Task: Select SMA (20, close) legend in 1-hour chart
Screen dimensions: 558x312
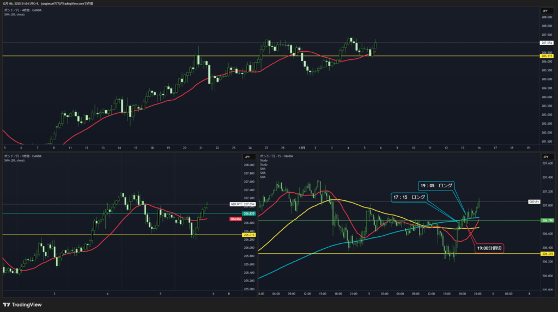Action: [x=14, y=160]
